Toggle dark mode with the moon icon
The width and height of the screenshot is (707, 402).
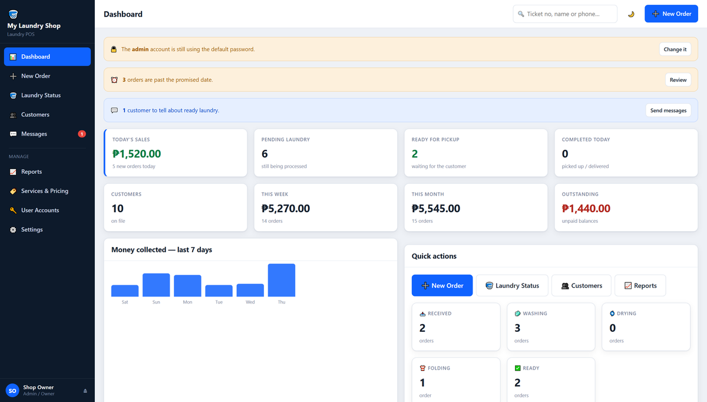point(631,14)
